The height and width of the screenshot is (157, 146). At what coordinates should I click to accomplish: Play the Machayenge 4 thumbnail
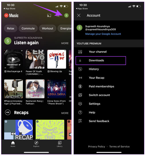coord(13,59)
